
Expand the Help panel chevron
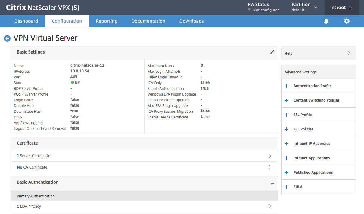coord(349,53)
